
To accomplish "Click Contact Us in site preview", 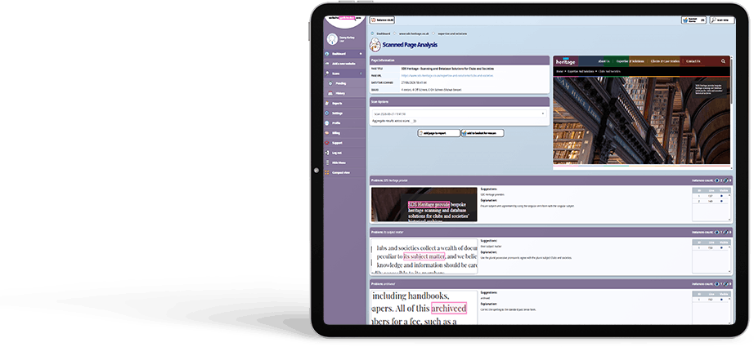I will 693,61.
